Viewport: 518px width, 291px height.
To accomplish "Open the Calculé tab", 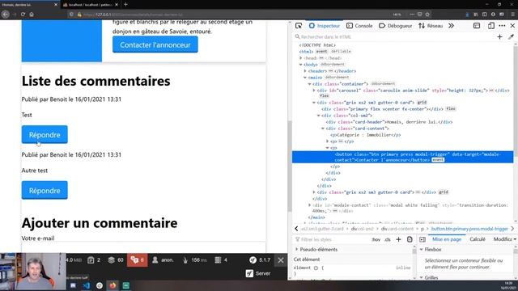I will point(478,239).
